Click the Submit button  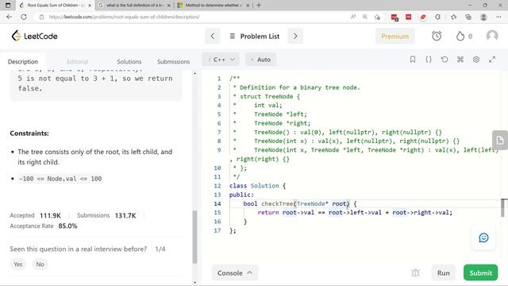[480, 273]
